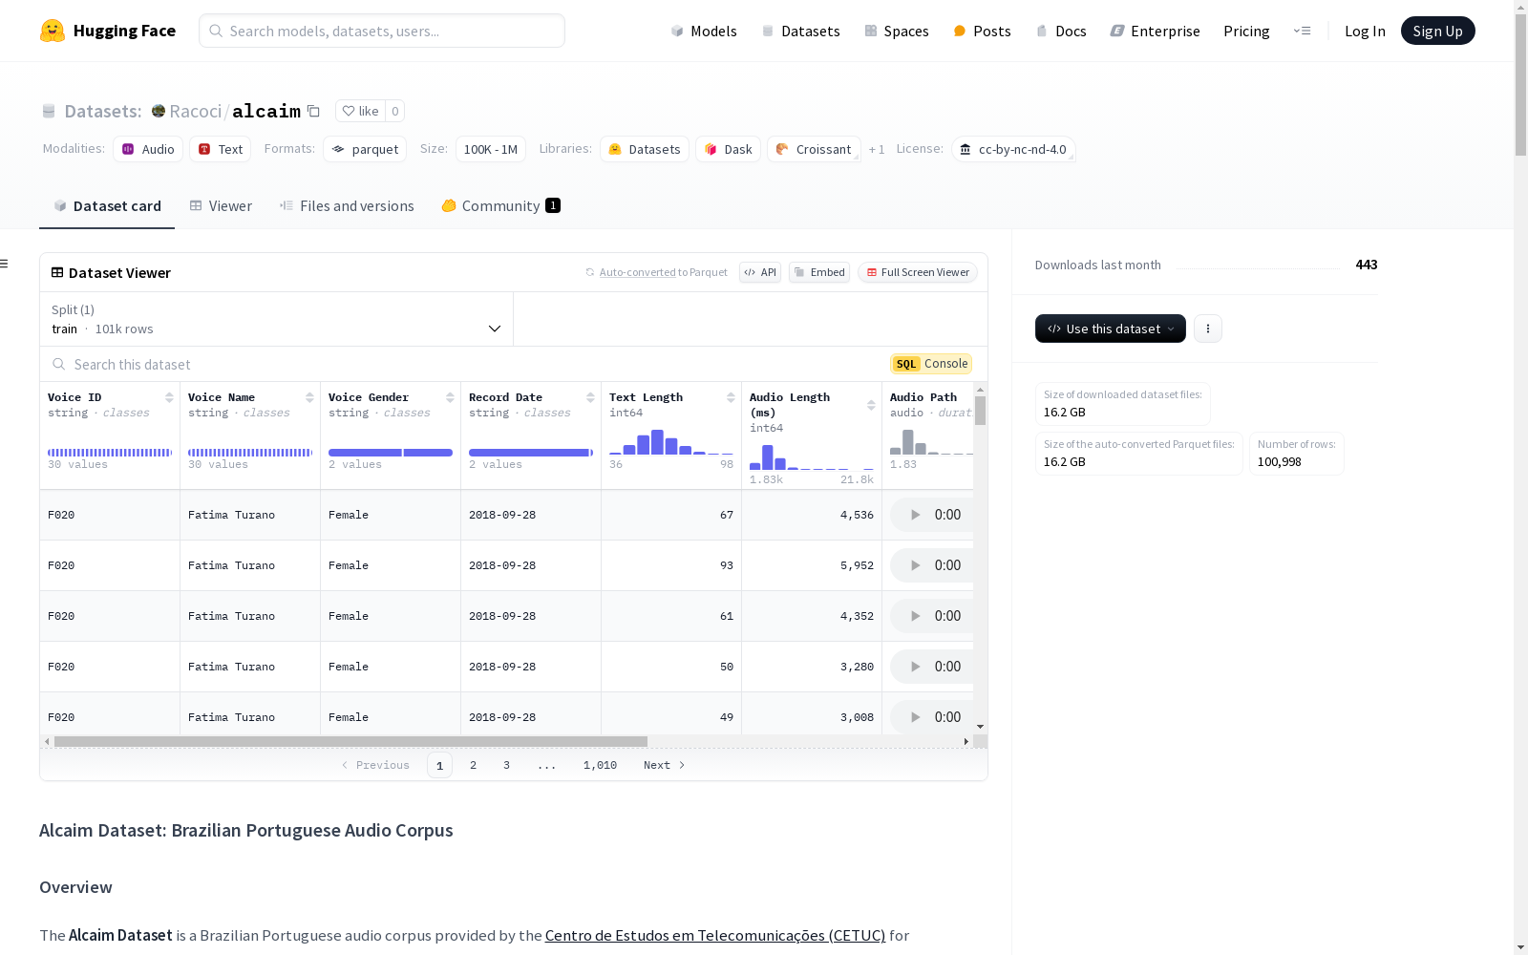Image resolution: width=1528 pixels, height=955 pixels.
Task: Go to page 3 of the dataset viewer
Action: [x=506, y=765]
